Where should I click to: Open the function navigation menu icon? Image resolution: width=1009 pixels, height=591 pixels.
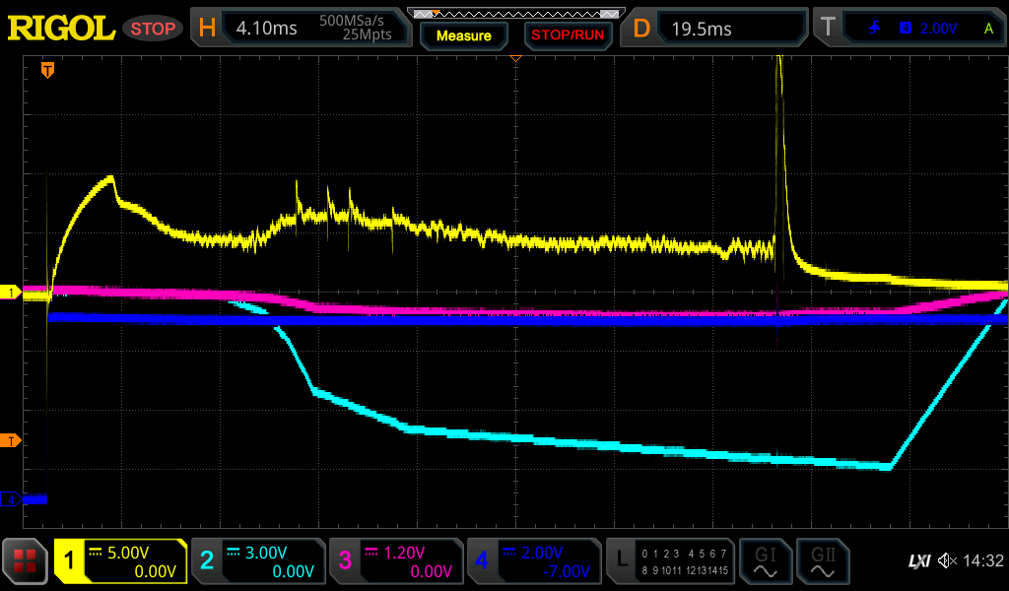coord(26,561)
